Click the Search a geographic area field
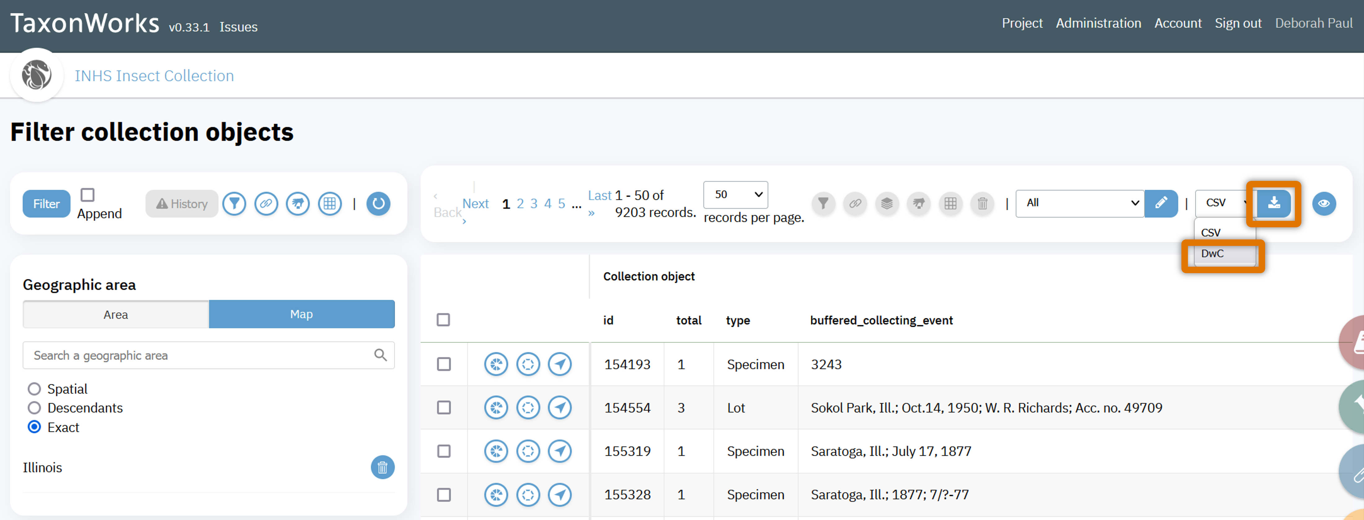The image size is (1364, 520). (x=209, y=355)
